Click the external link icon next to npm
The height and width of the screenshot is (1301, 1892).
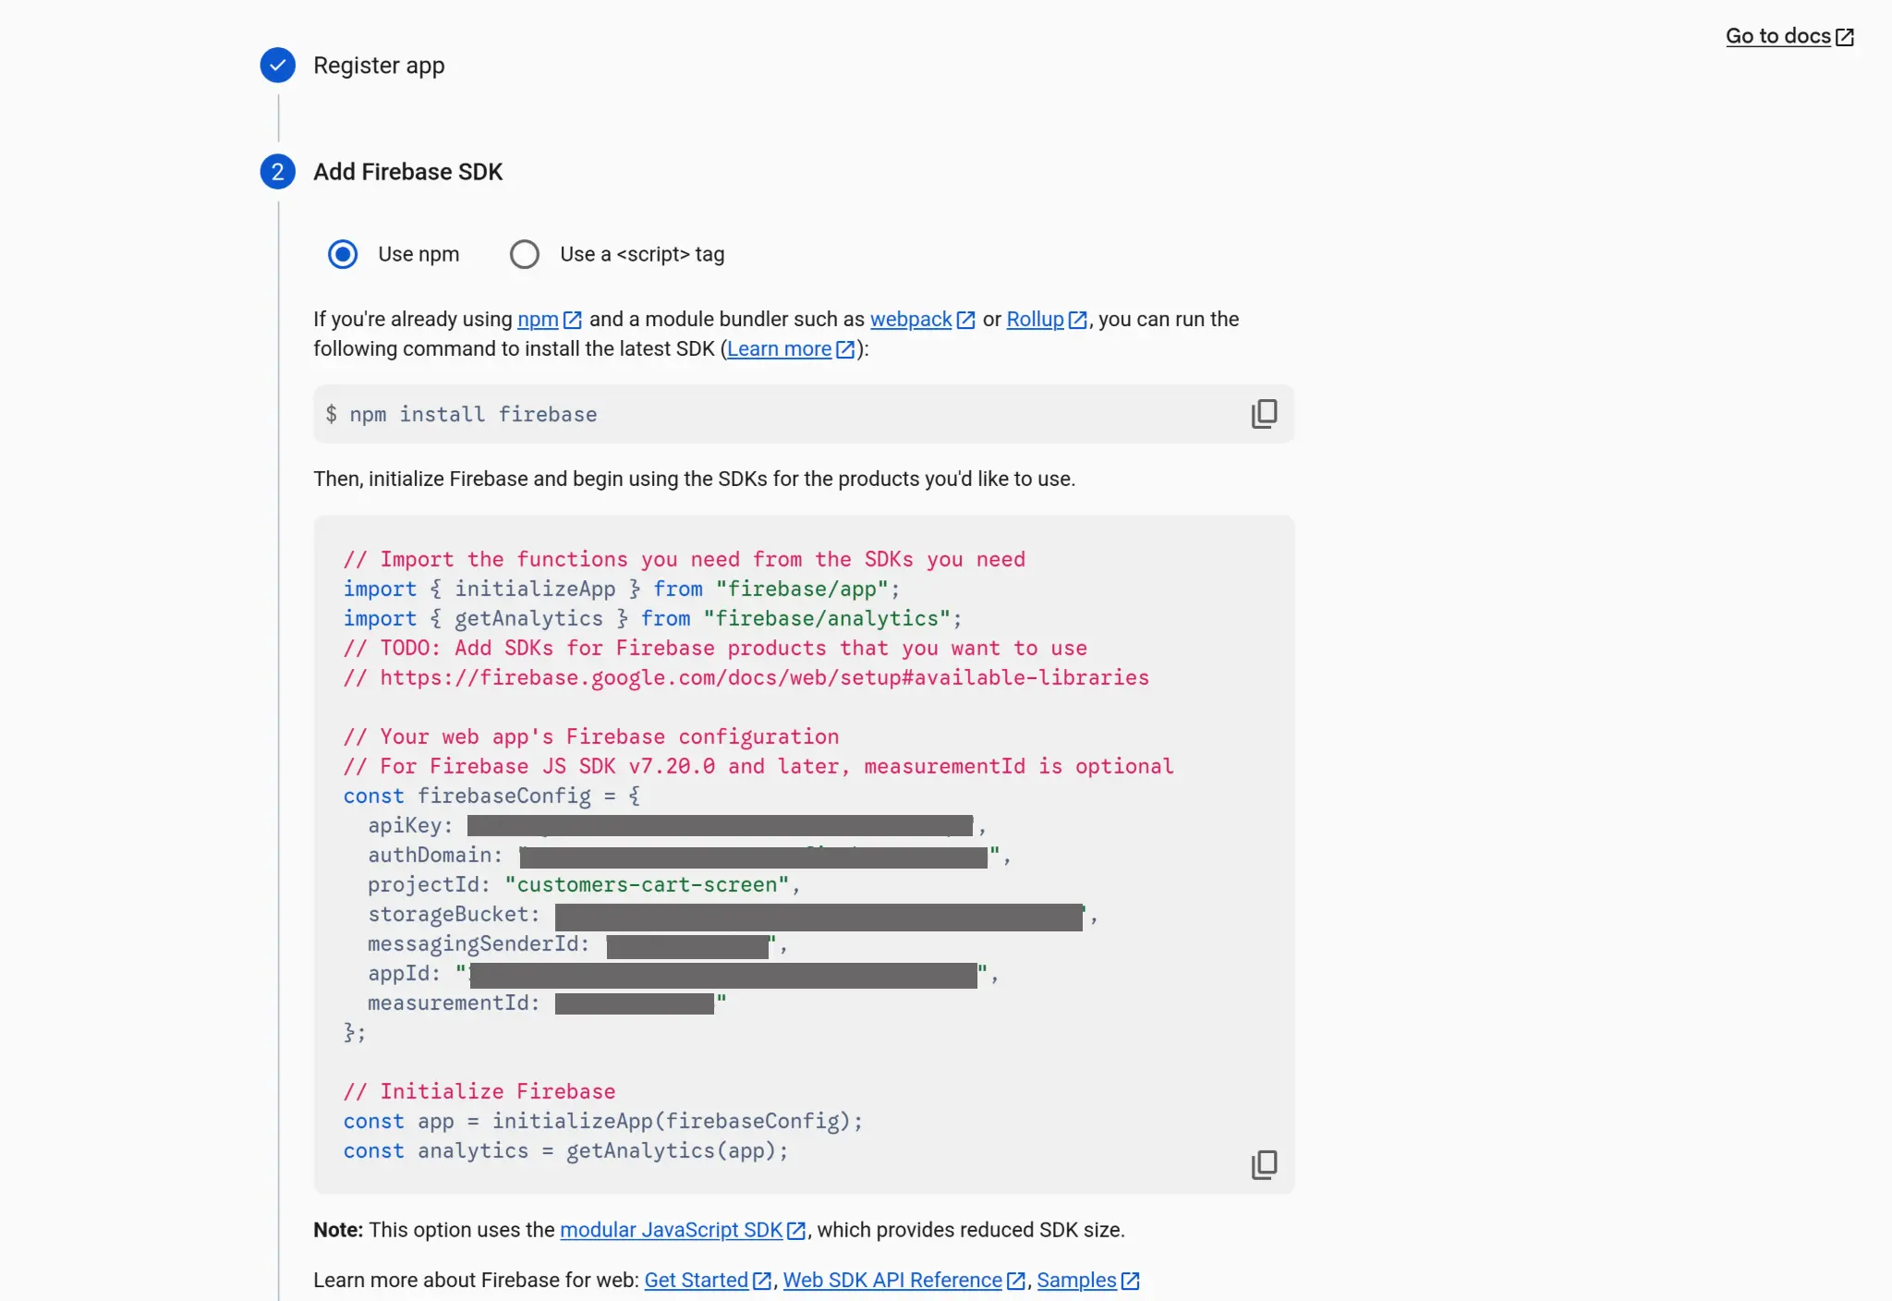point(574,319)
